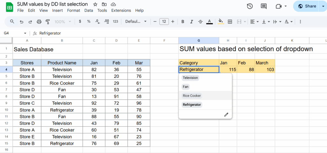Viewport: 327px width, 153px height.
Task: Click the print icon in toolbar
Action: (39, 22)
